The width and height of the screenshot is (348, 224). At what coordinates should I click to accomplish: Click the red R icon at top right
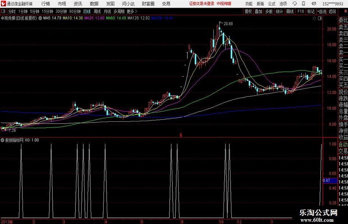tap(345, 11)
